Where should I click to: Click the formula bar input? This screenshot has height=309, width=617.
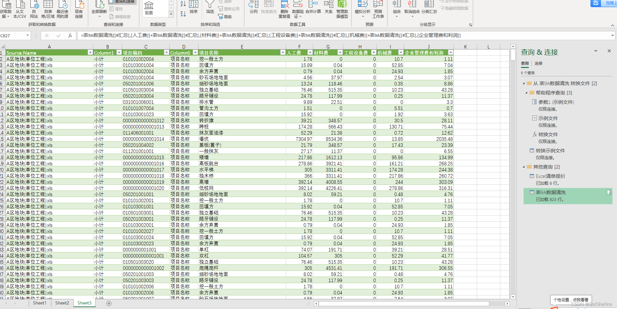(x=343, y=36)
